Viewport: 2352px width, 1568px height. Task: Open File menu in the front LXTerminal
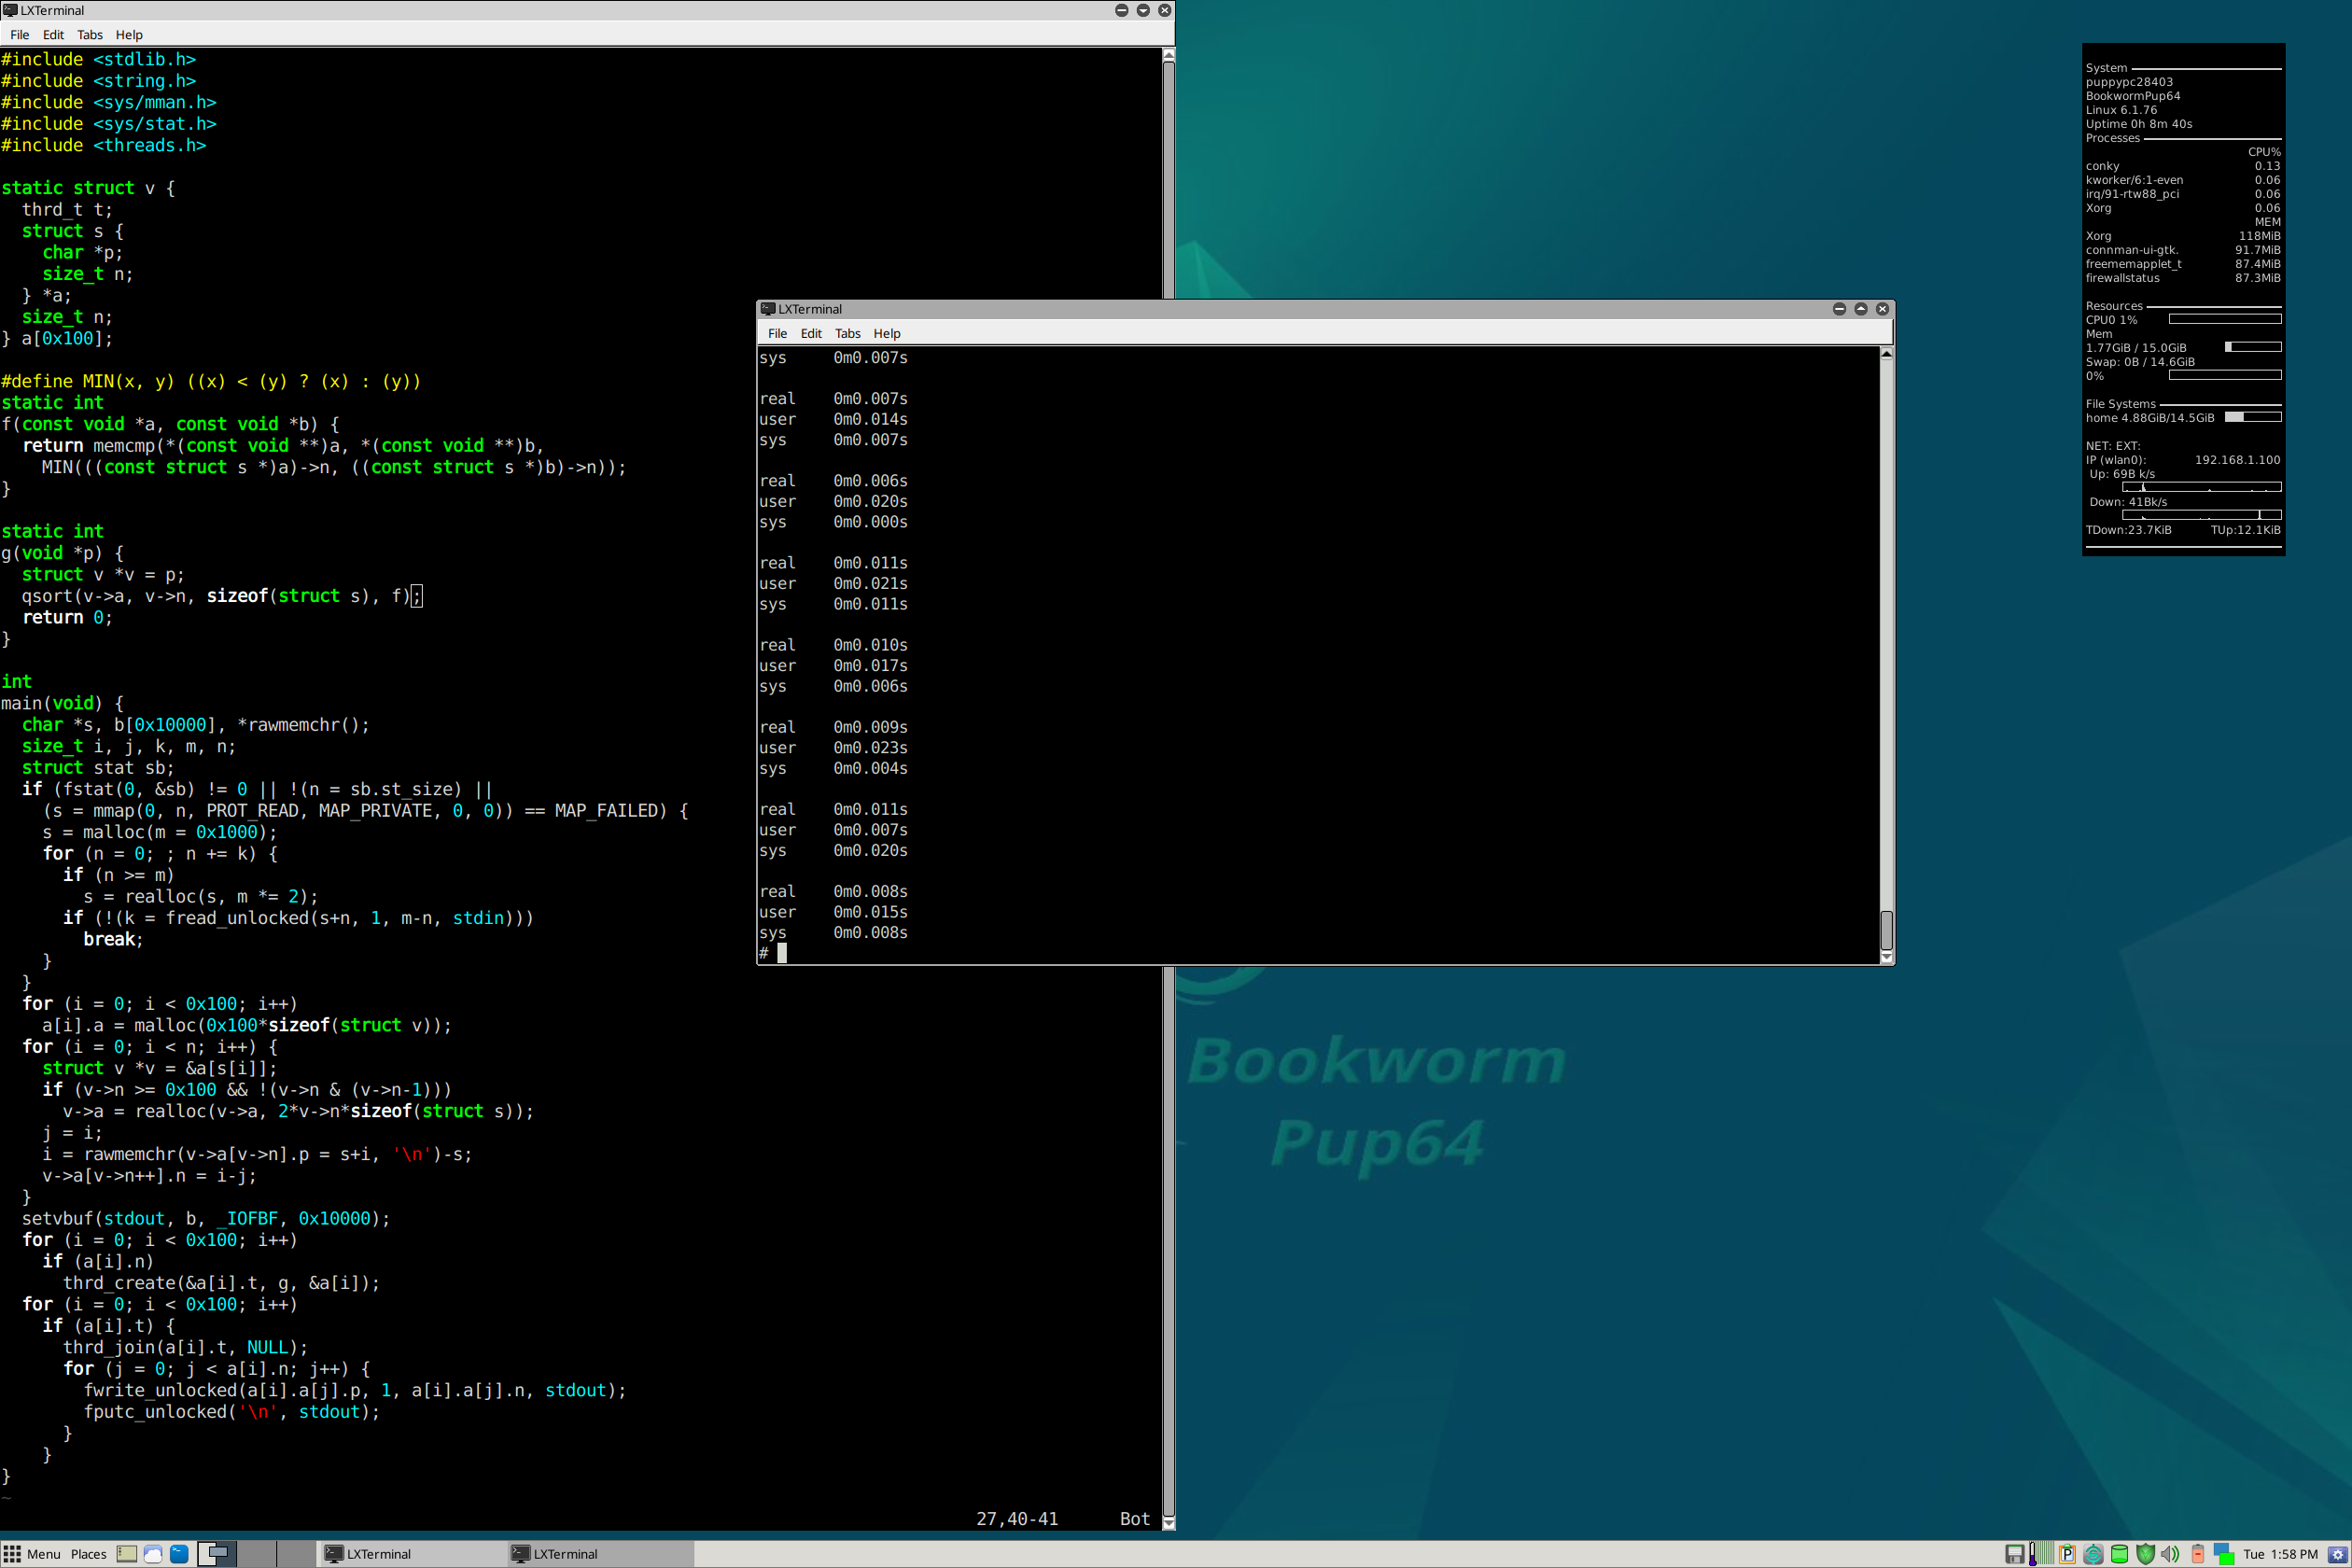[777, 333]
